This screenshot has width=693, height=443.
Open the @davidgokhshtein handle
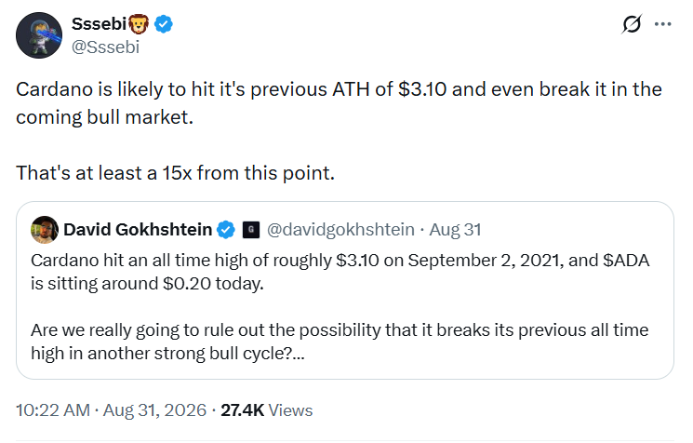click(x=340, y=230)
